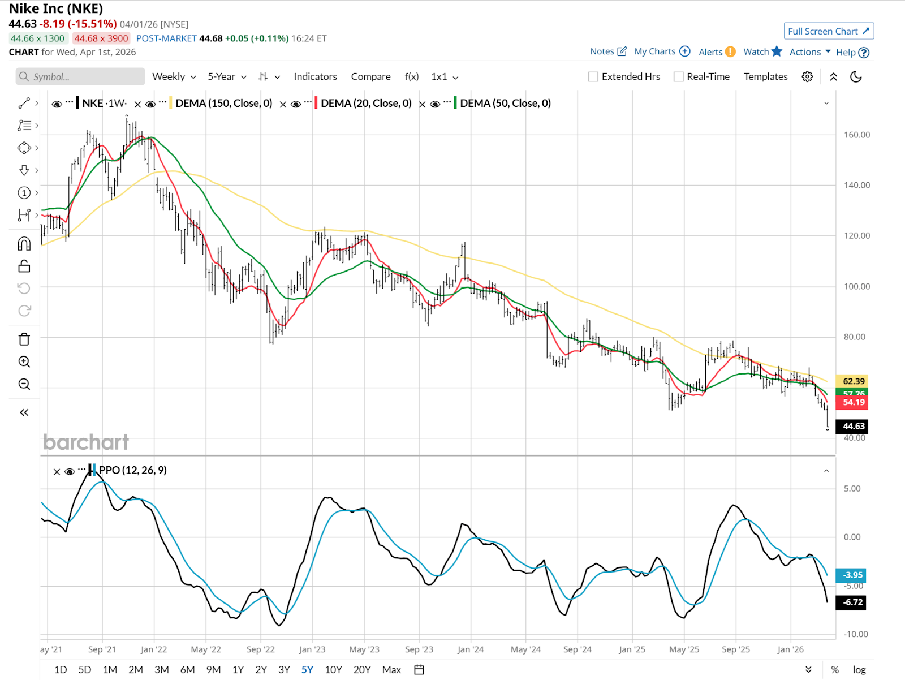Viewport: 905px width, 680px height.
Task: Toggle the magnet snap mode
Action: [24, 244]
